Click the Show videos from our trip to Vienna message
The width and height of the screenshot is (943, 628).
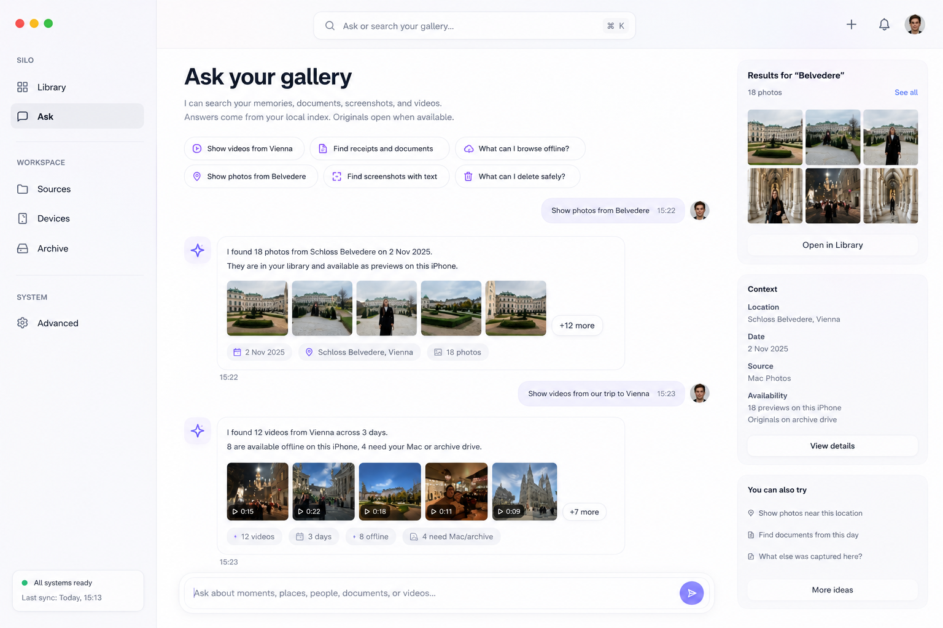(x=601, y=394)
